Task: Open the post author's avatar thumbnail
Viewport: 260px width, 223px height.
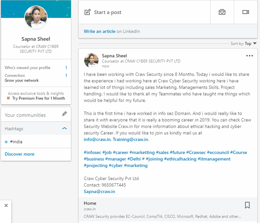Action: (x=91, y=60)
